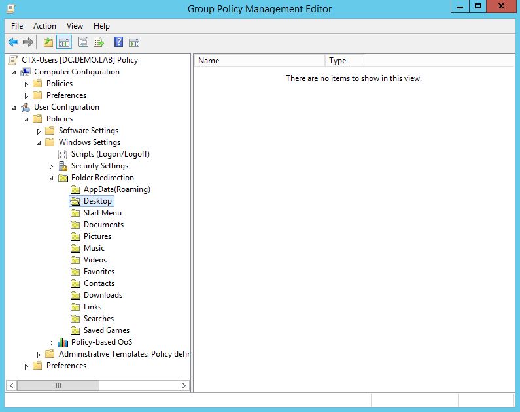Click the Up one level folder icon
The width and height of the screenshot is (520, 412).
(48, 42)
